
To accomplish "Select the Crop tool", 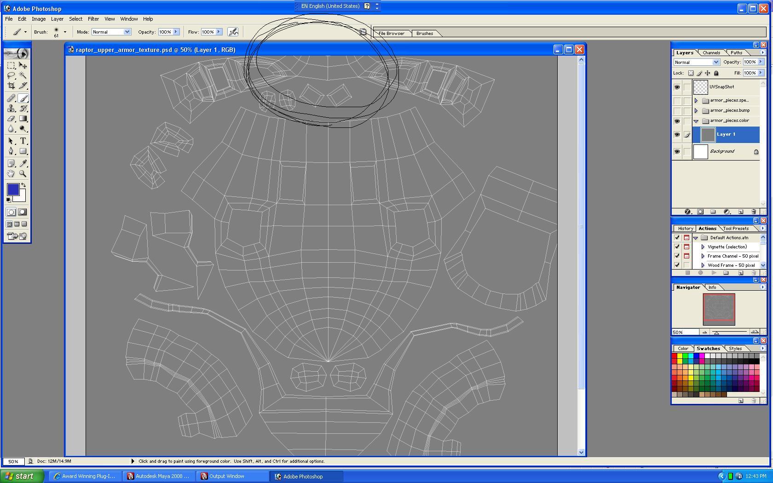I will pos(11,86).
